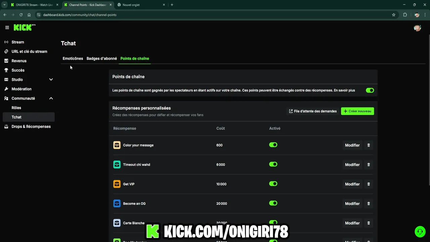Bookmark this page with star icon

click(x=394, y=15)
